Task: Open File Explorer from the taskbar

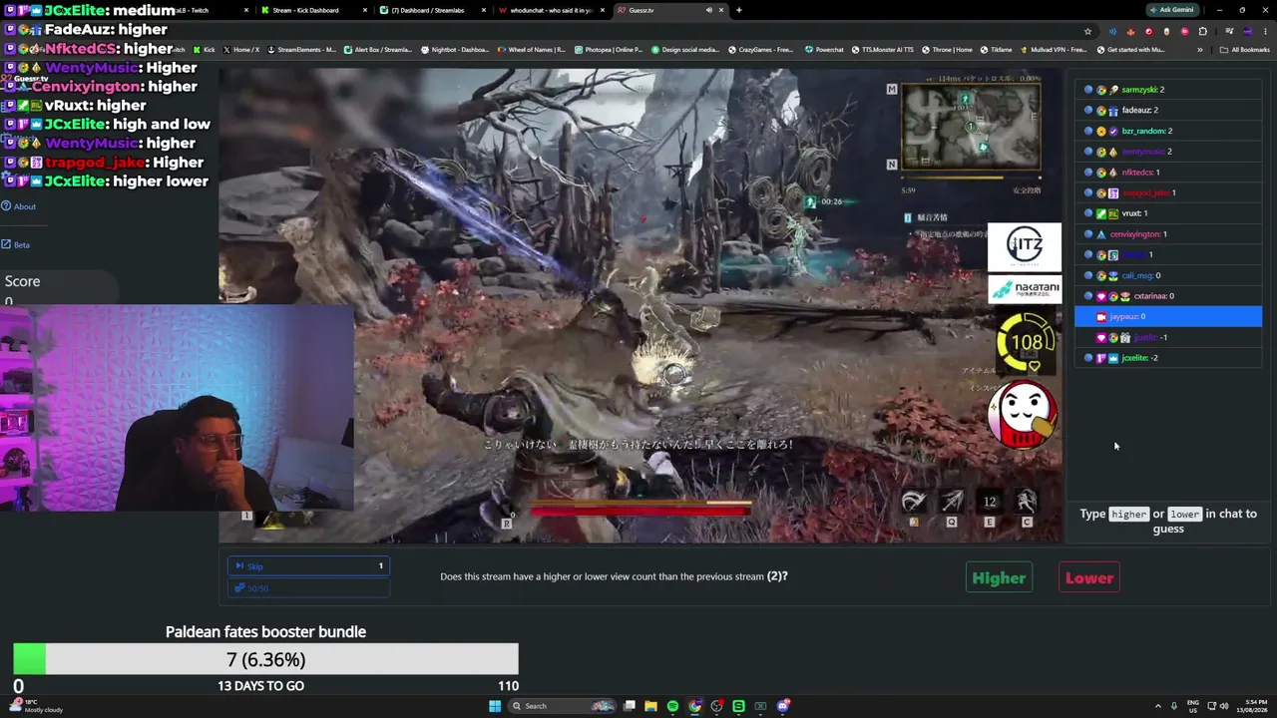Action: pos(650,706)
